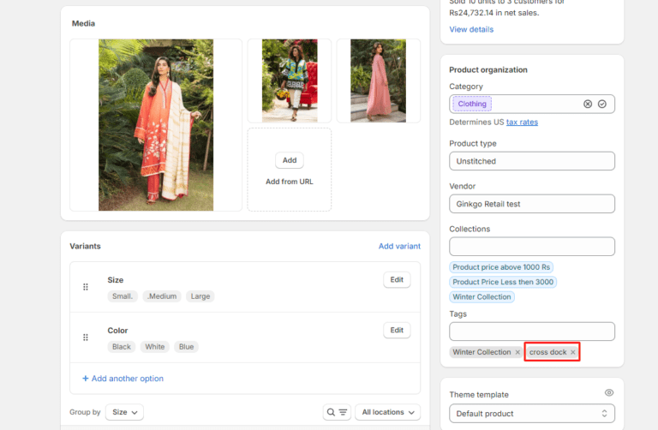The height and width of the screenshot is (430, 658).
Task: Click Add from URL
Action: (x=289, y=182)
